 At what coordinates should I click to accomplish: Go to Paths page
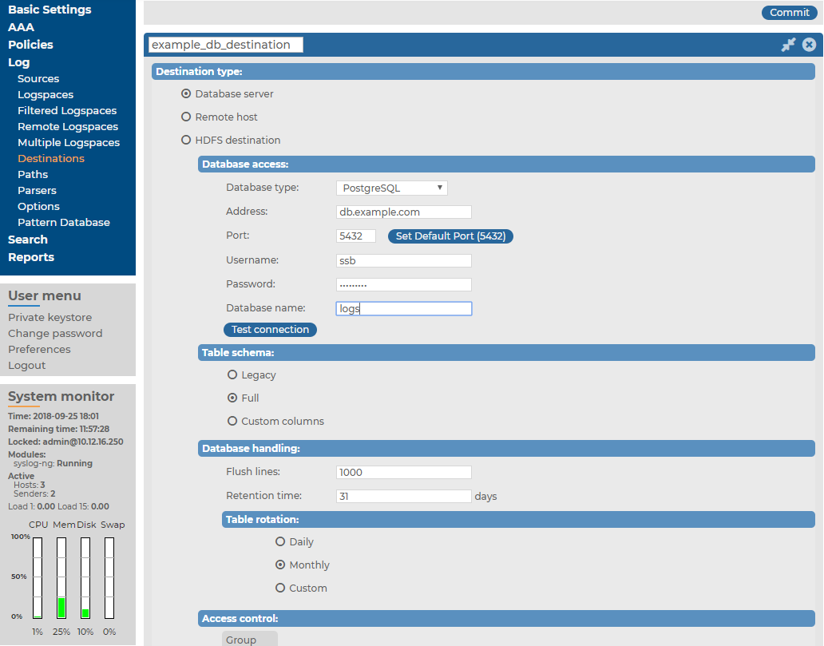(x=33, y=175)
